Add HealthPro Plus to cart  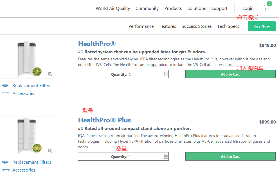230,157
